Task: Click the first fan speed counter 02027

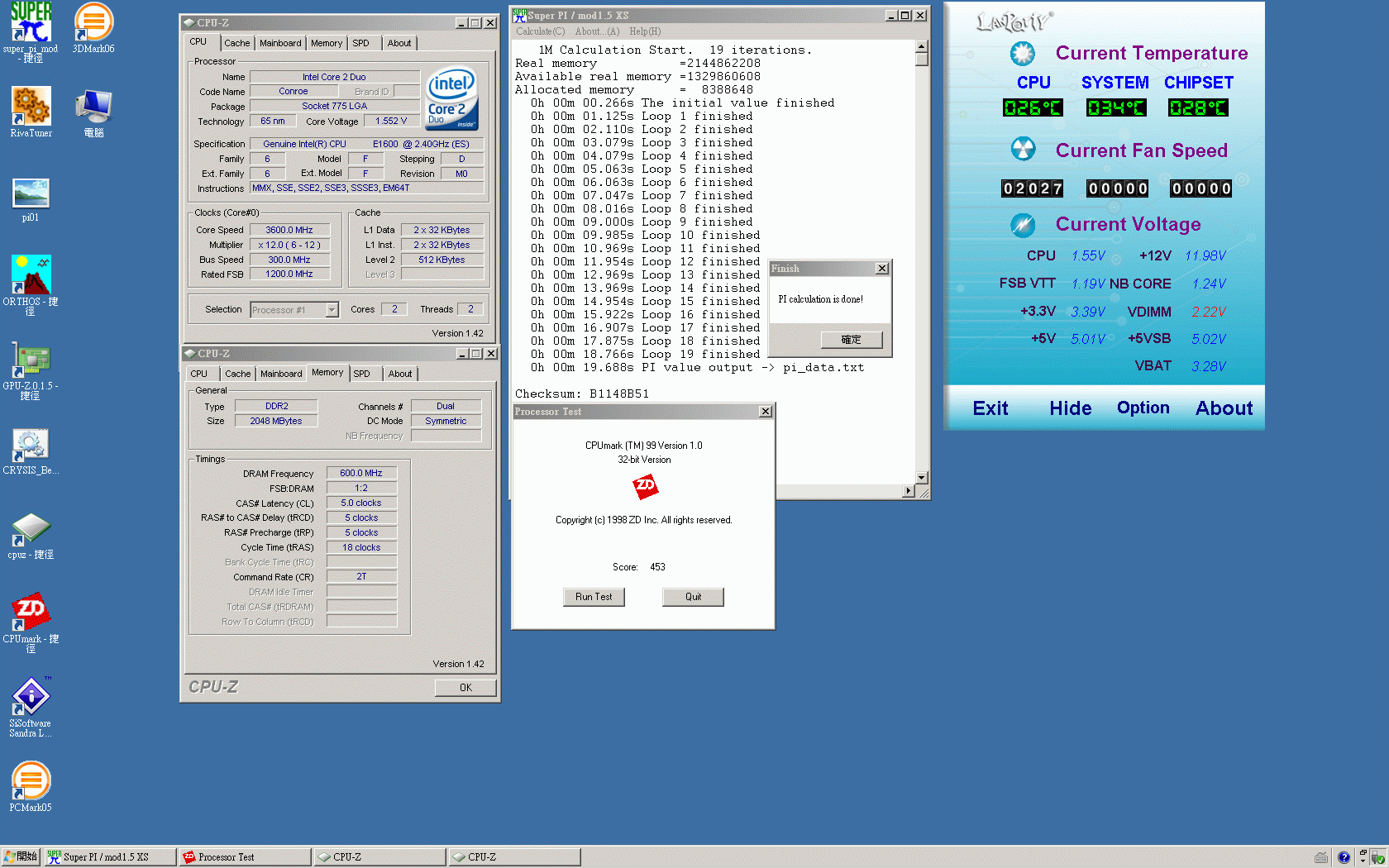Action: tap(1033, 188)
